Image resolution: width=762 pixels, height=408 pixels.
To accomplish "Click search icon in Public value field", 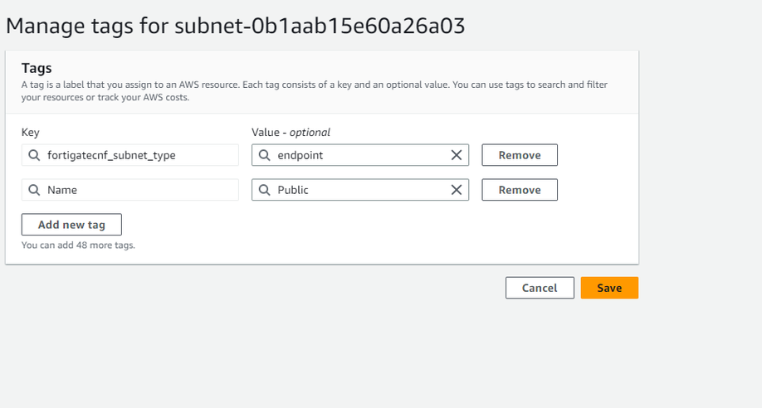I will pos(264,190).
